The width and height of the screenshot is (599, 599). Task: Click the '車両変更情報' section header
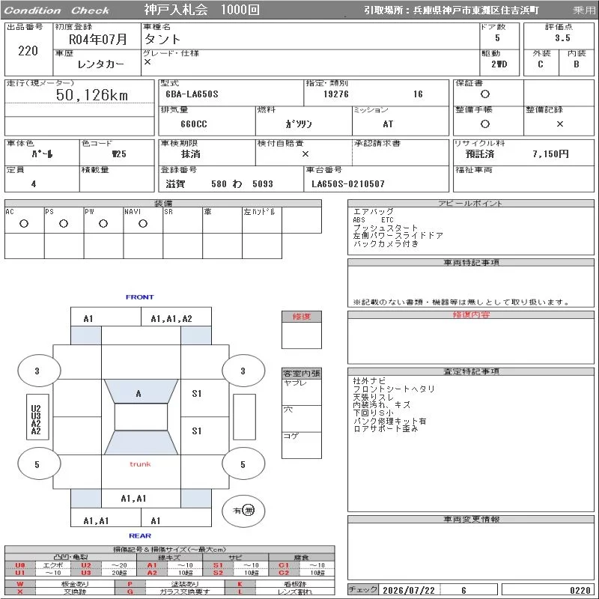click(471, 519)
